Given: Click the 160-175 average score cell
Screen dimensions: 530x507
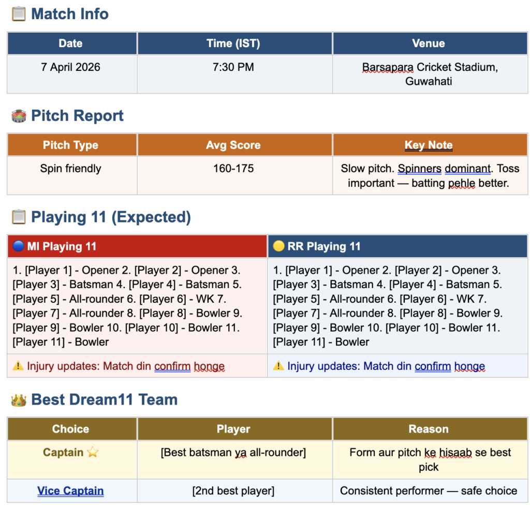Looking at the screenshot, I should click(234, 175).
